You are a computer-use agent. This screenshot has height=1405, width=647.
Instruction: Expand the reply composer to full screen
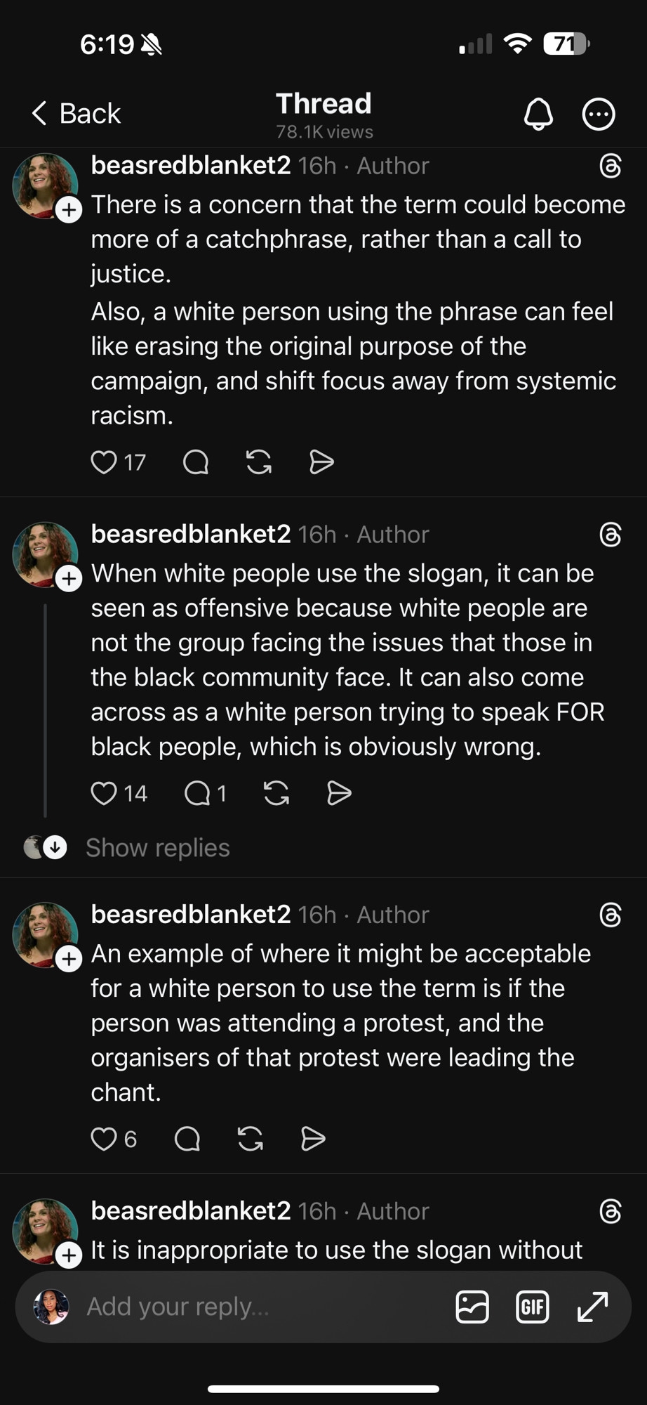(593, 1307)
